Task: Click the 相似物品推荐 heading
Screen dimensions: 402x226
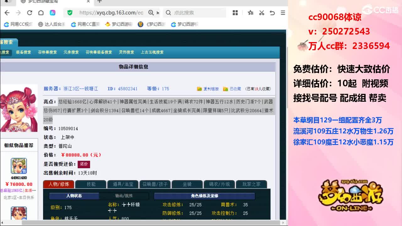Action: (19, 145)
